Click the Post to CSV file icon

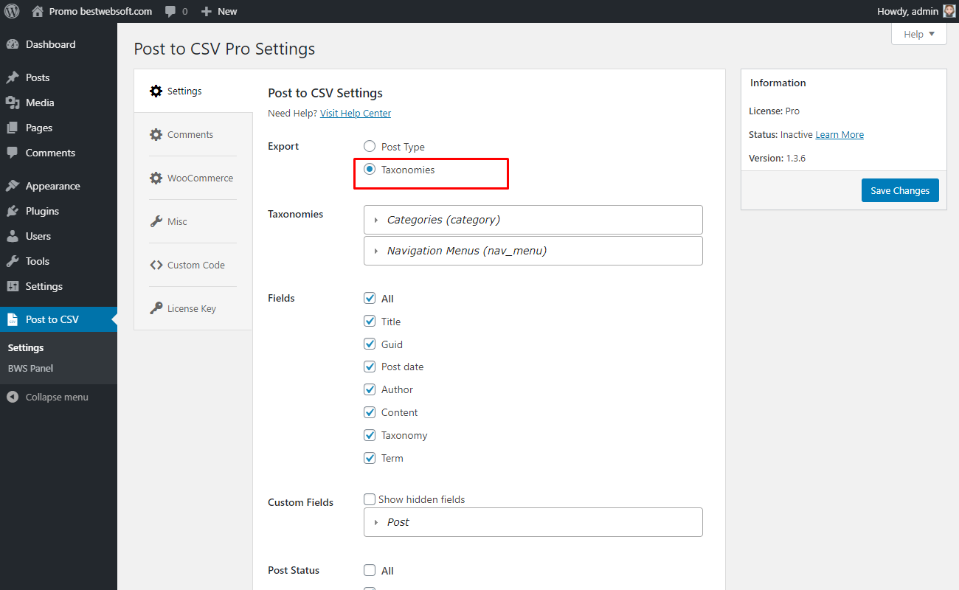[13, 319]
